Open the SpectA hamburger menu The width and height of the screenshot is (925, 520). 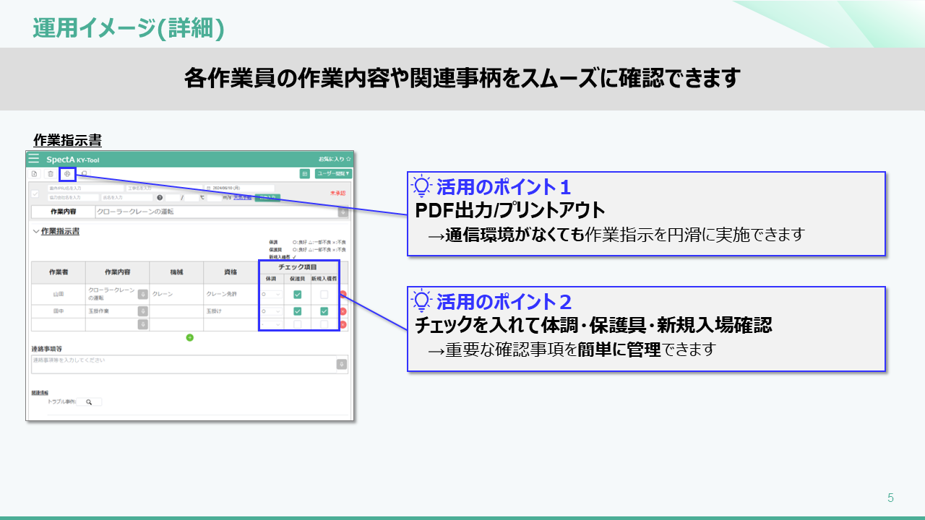pos(33,159)
